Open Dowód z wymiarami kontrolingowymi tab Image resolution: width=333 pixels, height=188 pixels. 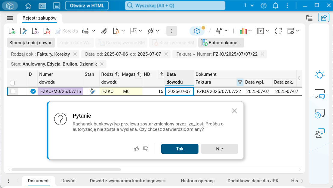pos(128,181)
